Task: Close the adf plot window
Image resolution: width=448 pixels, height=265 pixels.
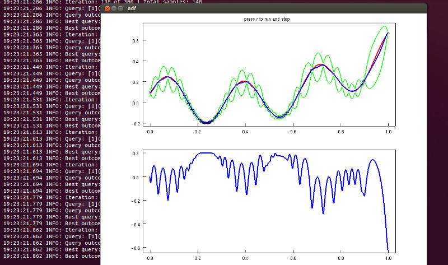Action: pyautogui.click(x=108, y=9)
